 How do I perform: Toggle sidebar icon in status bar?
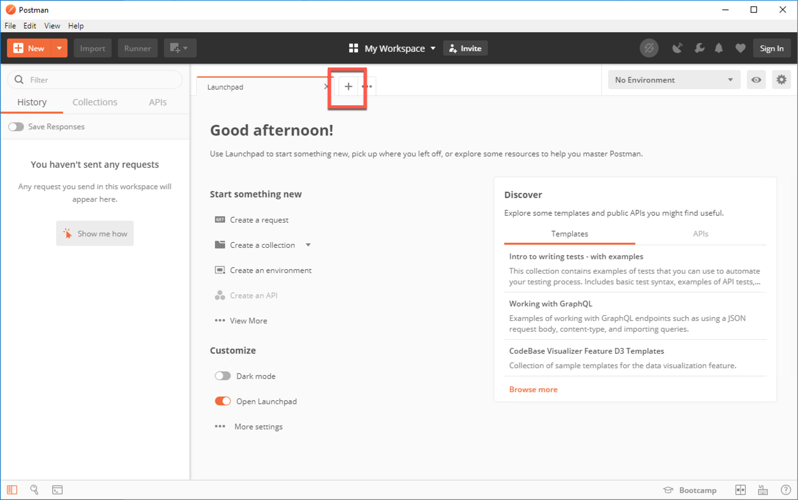coord(13,490)
